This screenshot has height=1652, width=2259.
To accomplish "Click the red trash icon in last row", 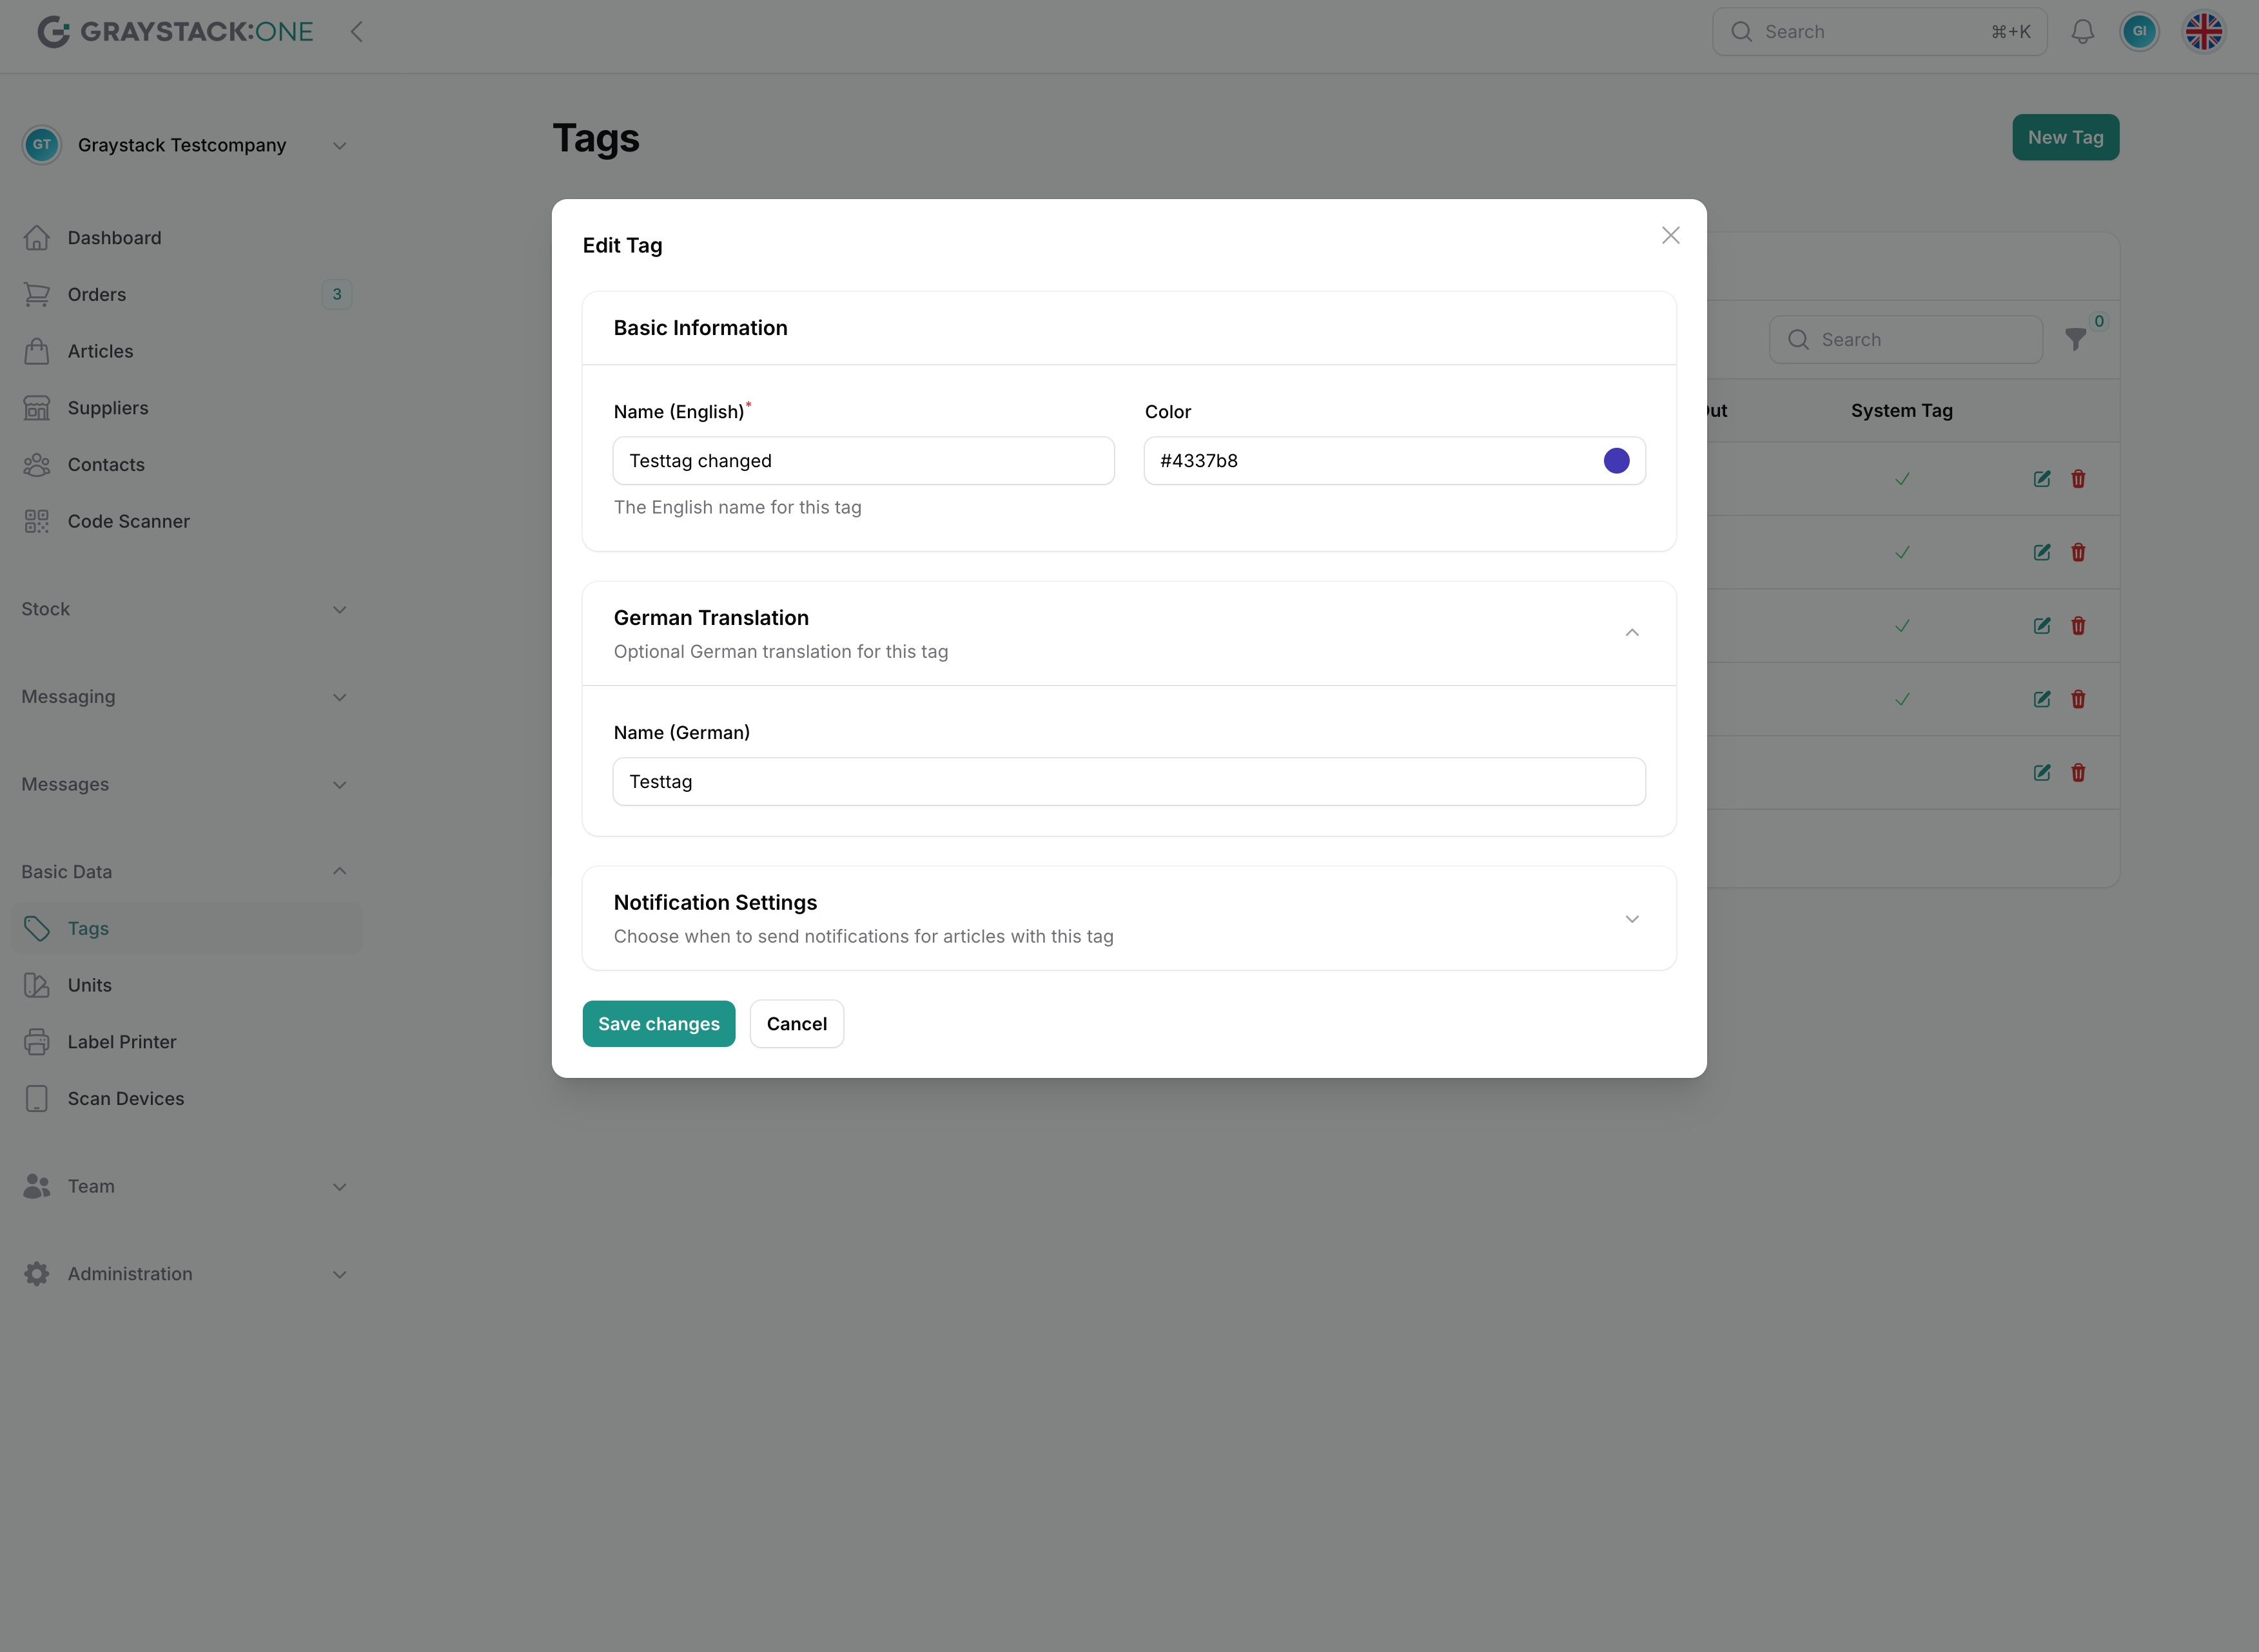I will [x=2078, y=773].
